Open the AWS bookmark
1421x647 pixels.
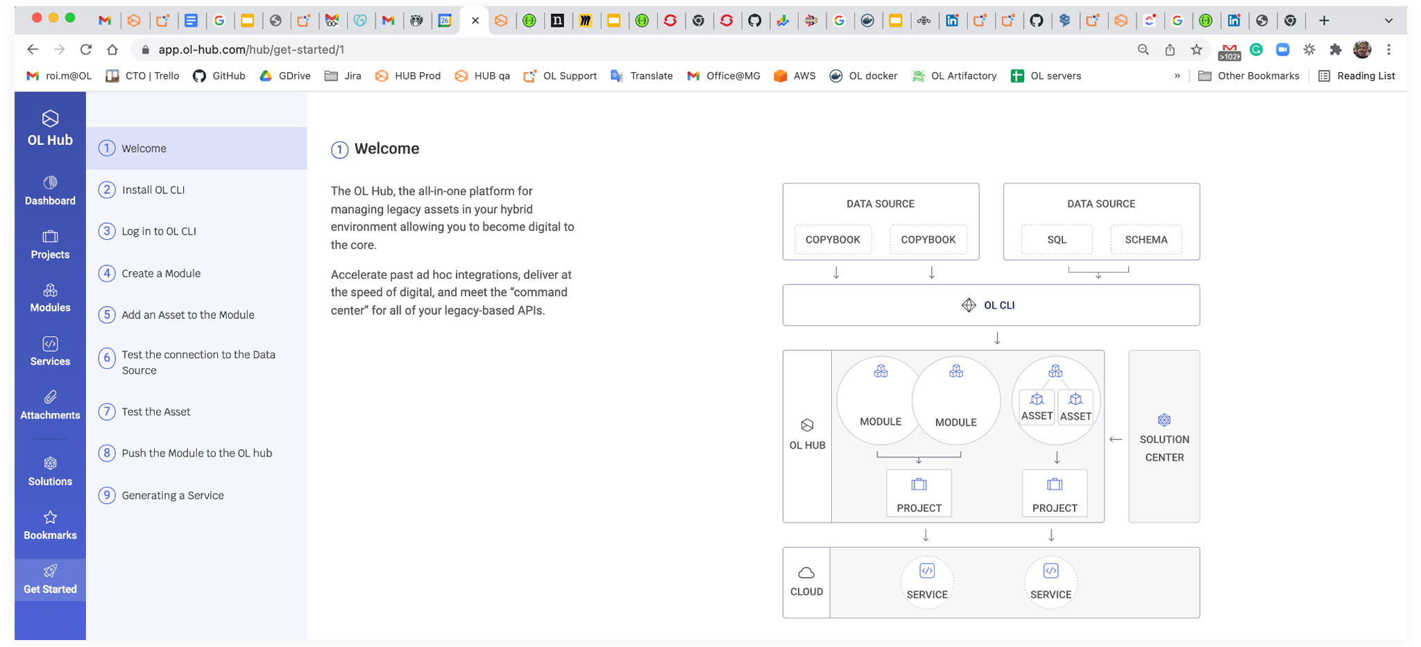tap(794, 76)
